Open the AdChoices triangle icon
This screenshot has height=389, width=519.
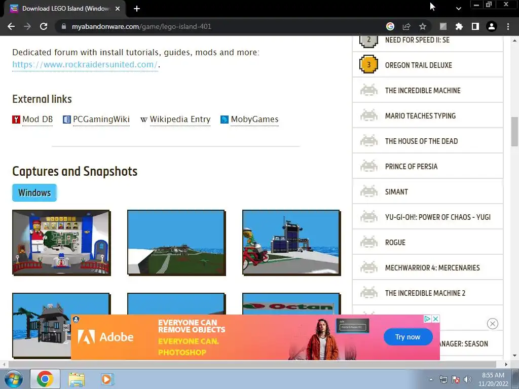click(x=428, y=319)
